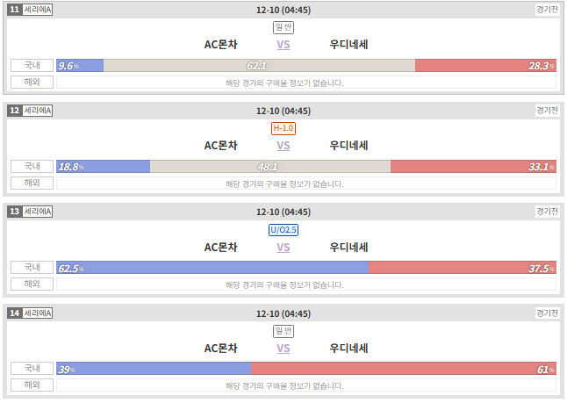The image size is (567, 403).
Task: Select the 해외 button in match 14
Action: pyautogui.click(x=32, y=385)
